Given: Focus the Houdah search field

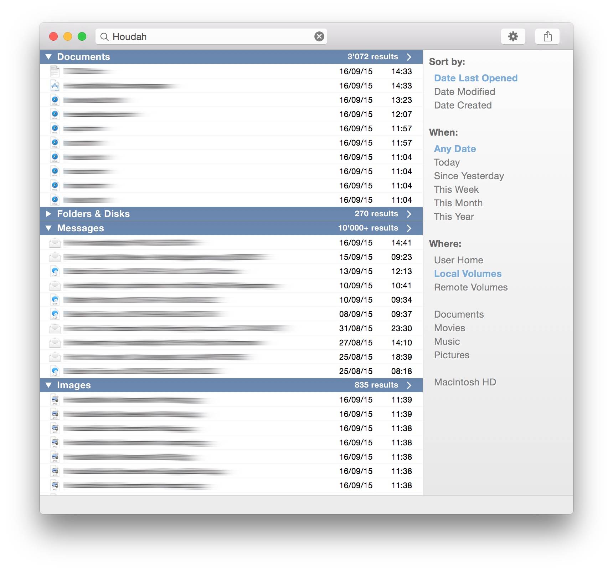Looking at the screenshot, I should tap(211, 36).
